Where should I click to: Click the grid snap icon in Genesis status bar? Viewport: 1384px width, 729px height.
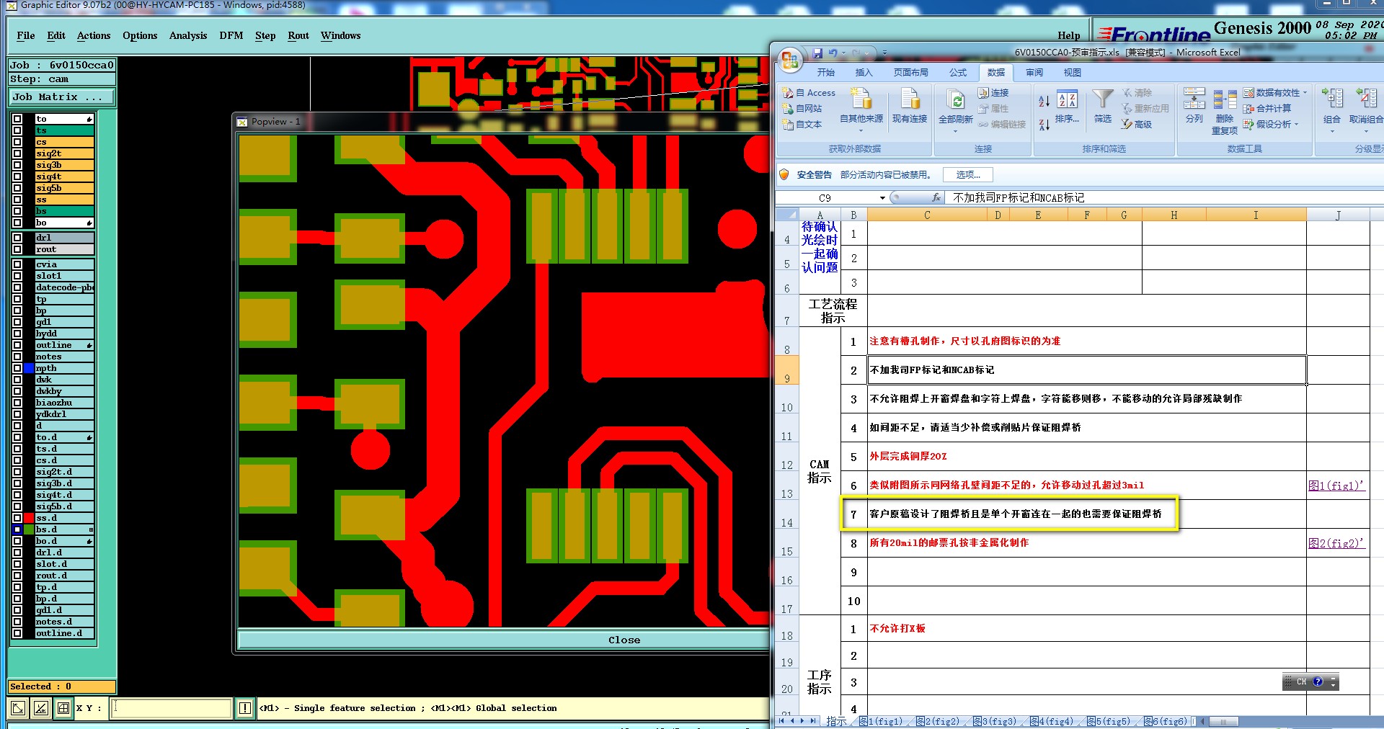(63, 708)
